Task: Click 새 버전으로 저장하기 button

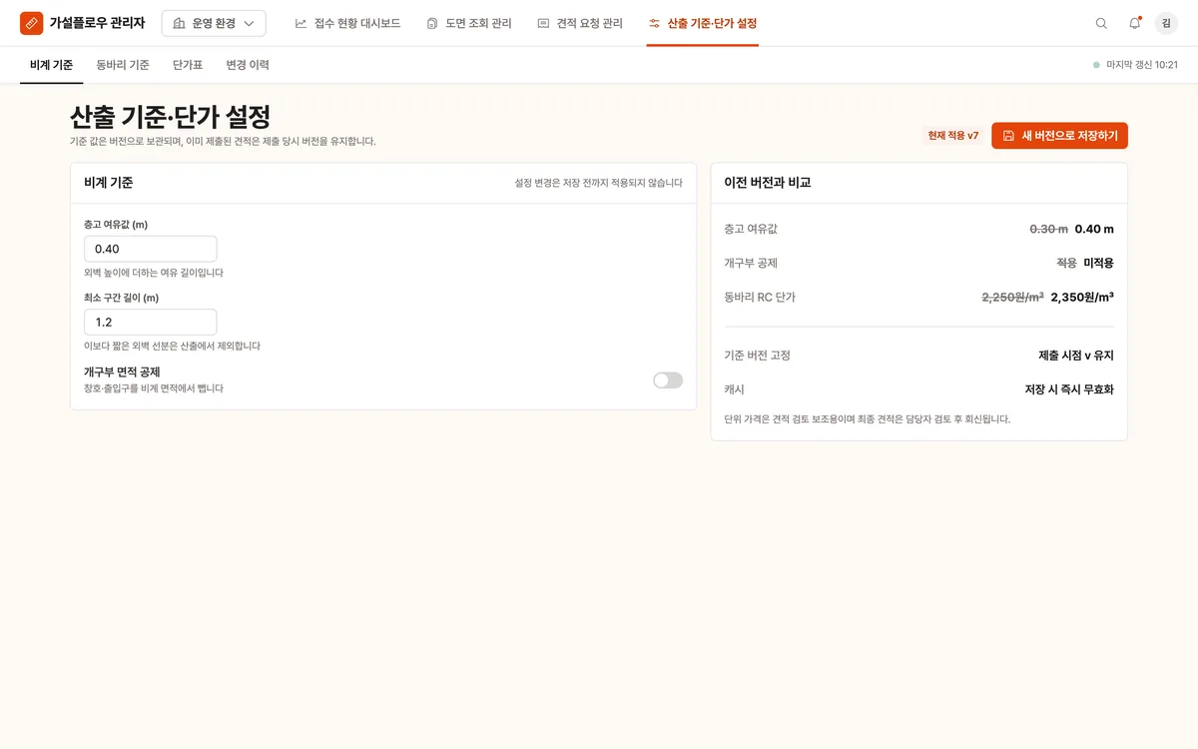Action: (1059, 136)
